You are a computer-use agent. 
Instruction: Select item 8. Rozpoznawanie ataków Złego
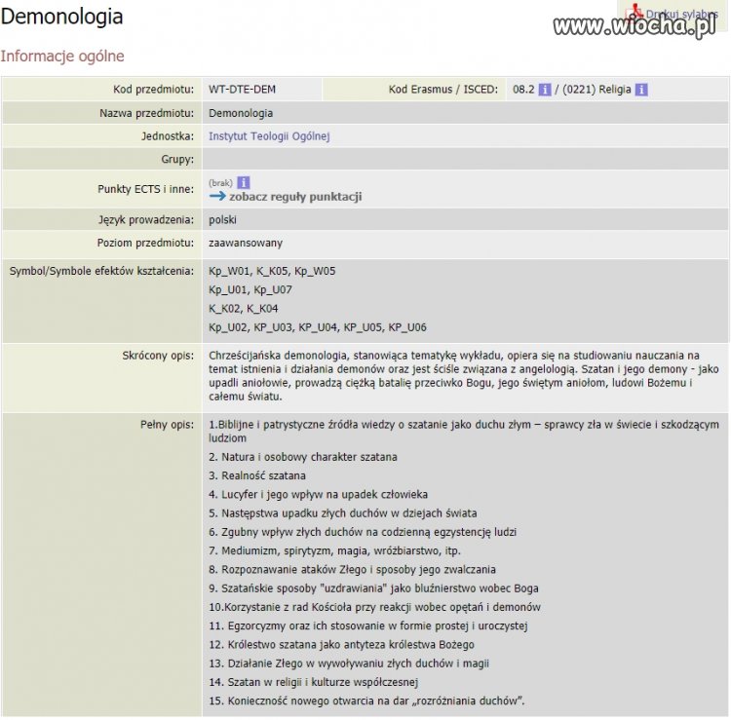pos(352,570)
